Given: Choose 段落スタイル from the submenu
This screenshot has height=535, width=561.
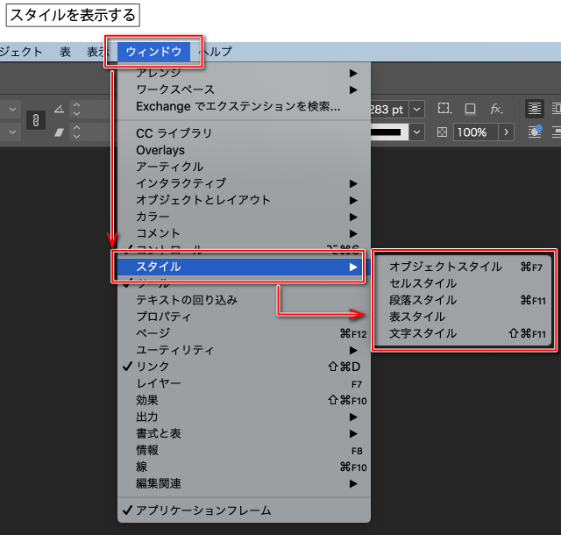Looking at the screenshot, I should 463,300.
